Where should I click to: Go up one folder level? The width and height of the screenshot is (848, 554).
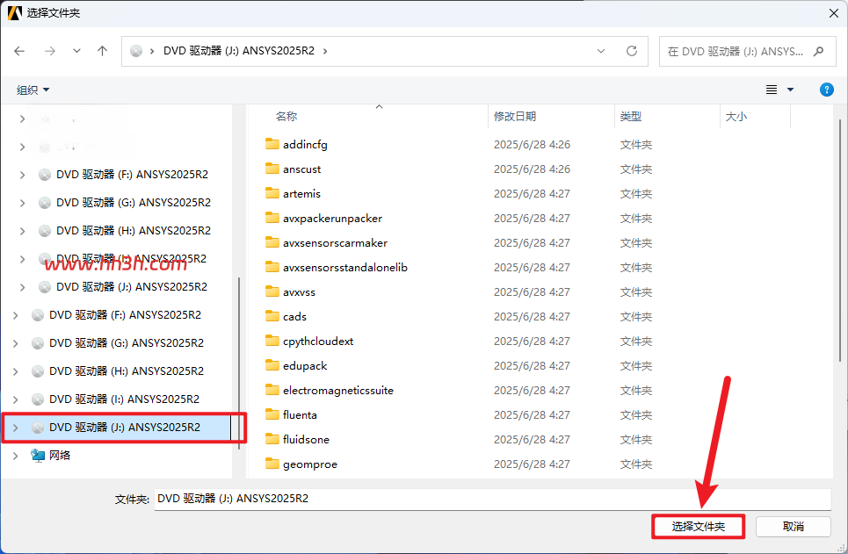point(102,51)
